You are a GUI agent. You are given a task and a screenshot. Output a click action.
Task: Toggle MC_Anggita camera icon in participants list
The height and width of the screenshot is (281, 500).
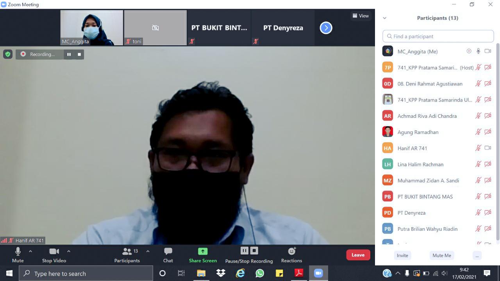point(487,51)
